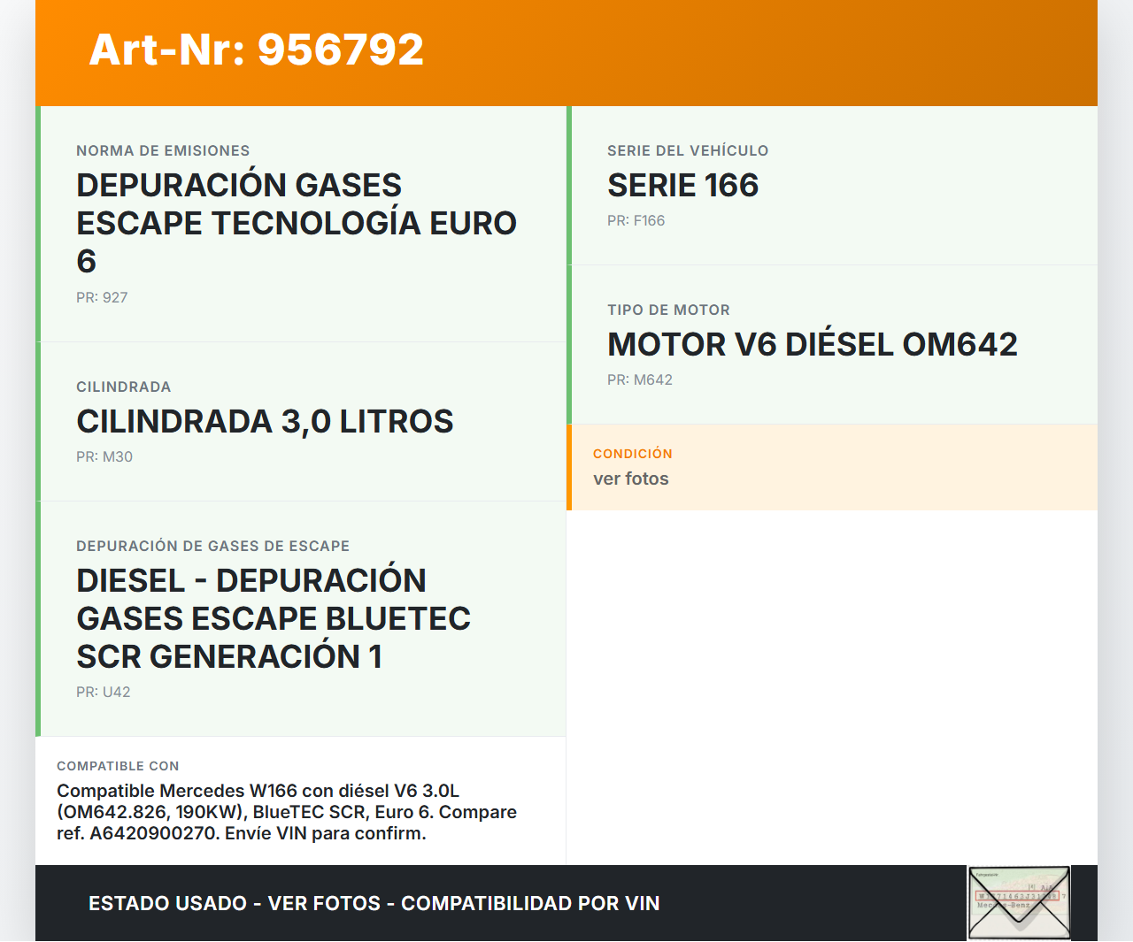1133x942 pixels.
Task: Click the PR: M30 code label
Action: [104, 457]
